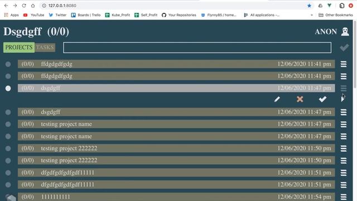
Task: Focus the new project name input field
Action: [197, 47]
